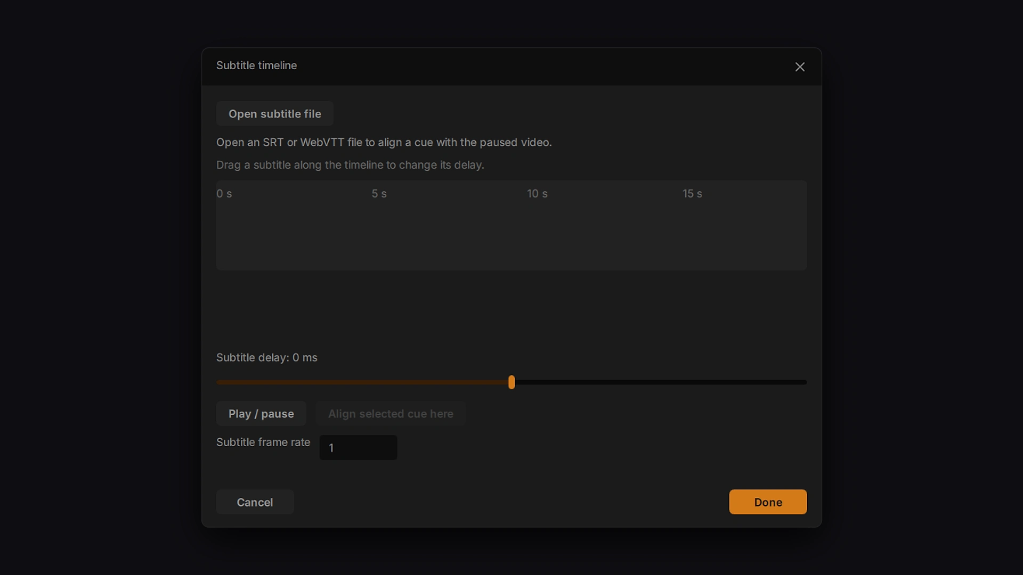1023x575 pixels.
Task: Click the Open subtitle file button
Action: coord(275,114)
